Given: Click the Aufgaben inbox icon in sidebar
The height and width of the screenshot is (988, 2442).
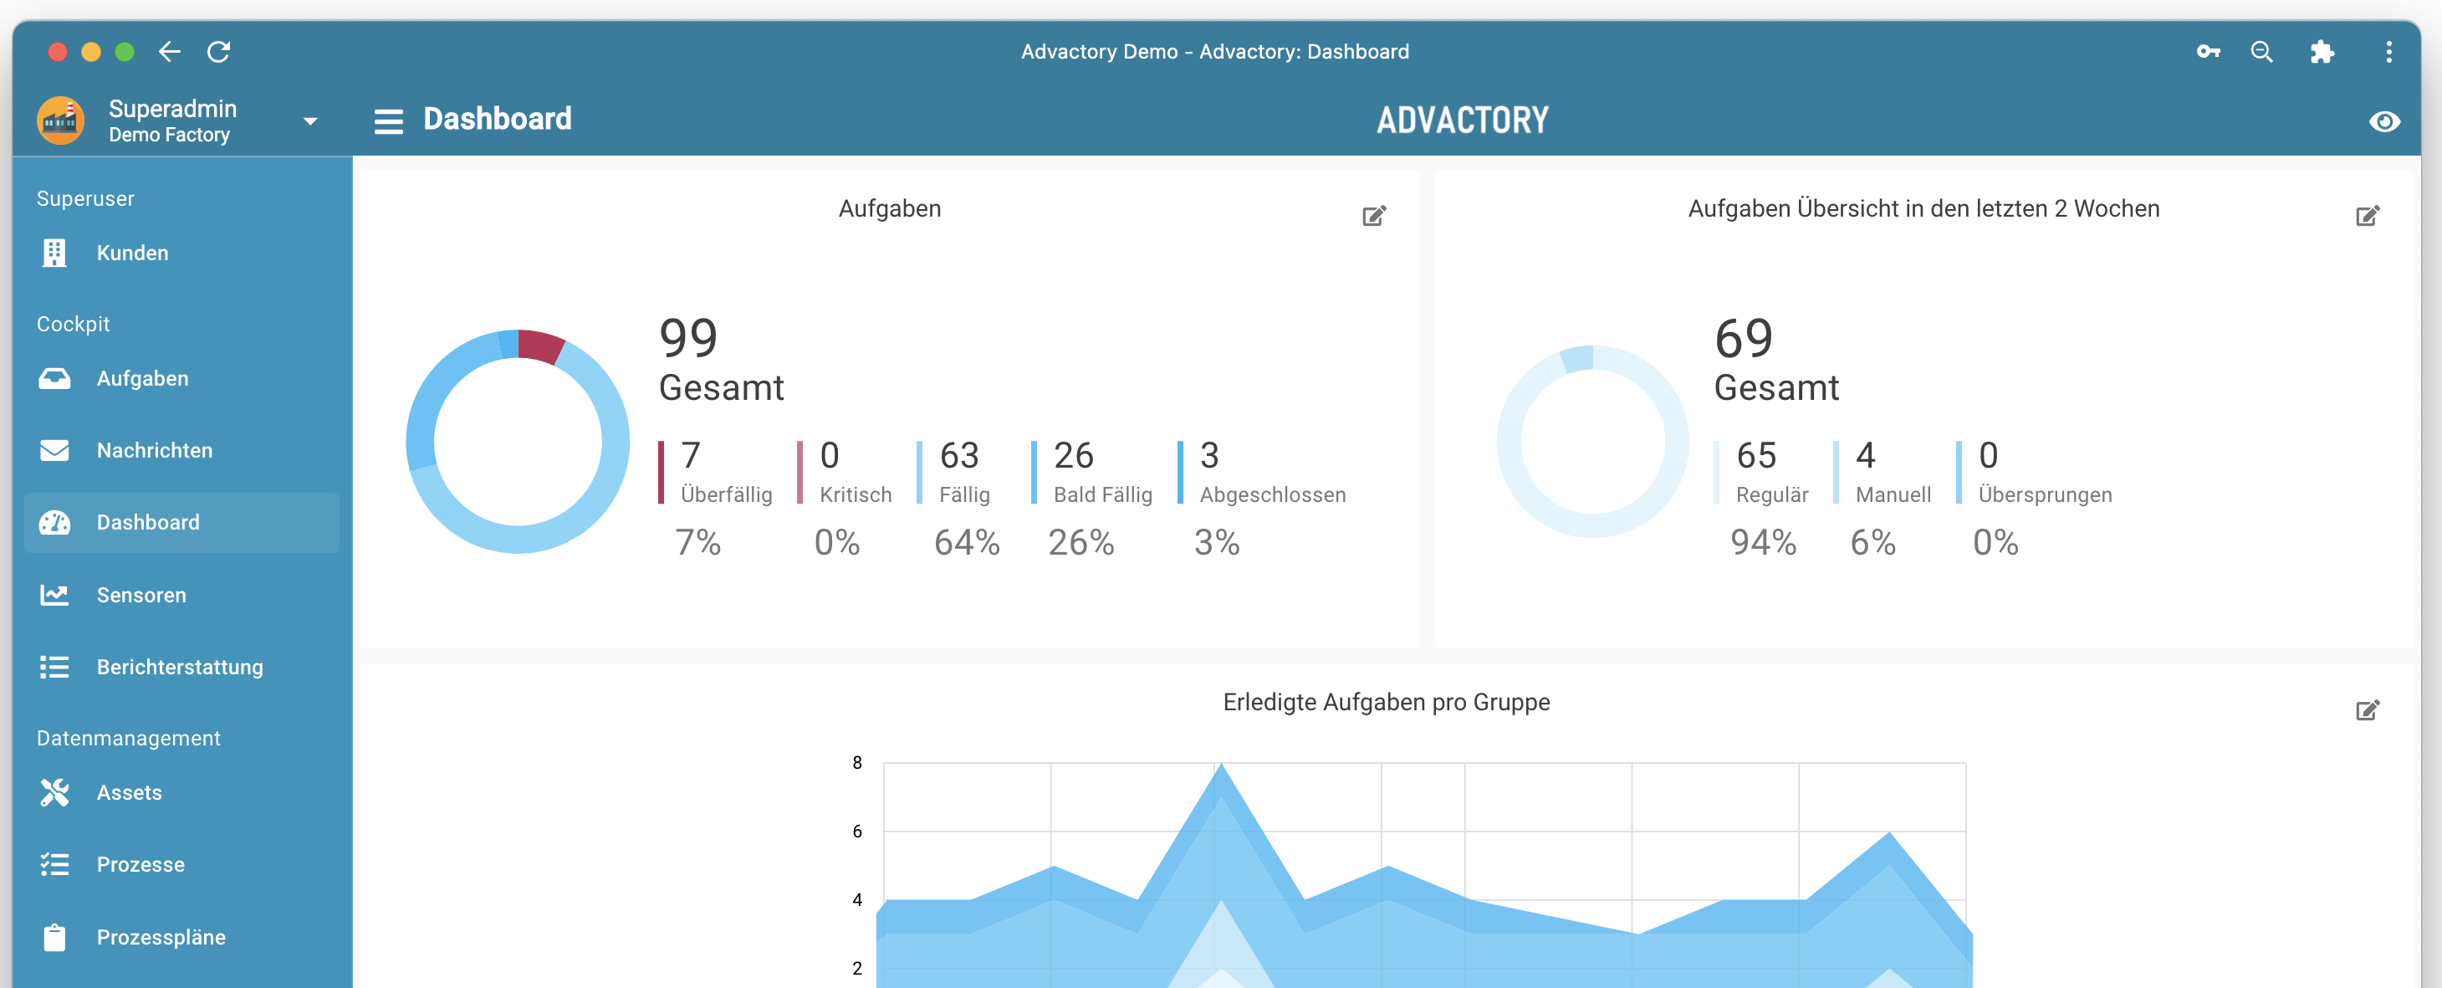Looking at the screenshot, I should [55, 378].
